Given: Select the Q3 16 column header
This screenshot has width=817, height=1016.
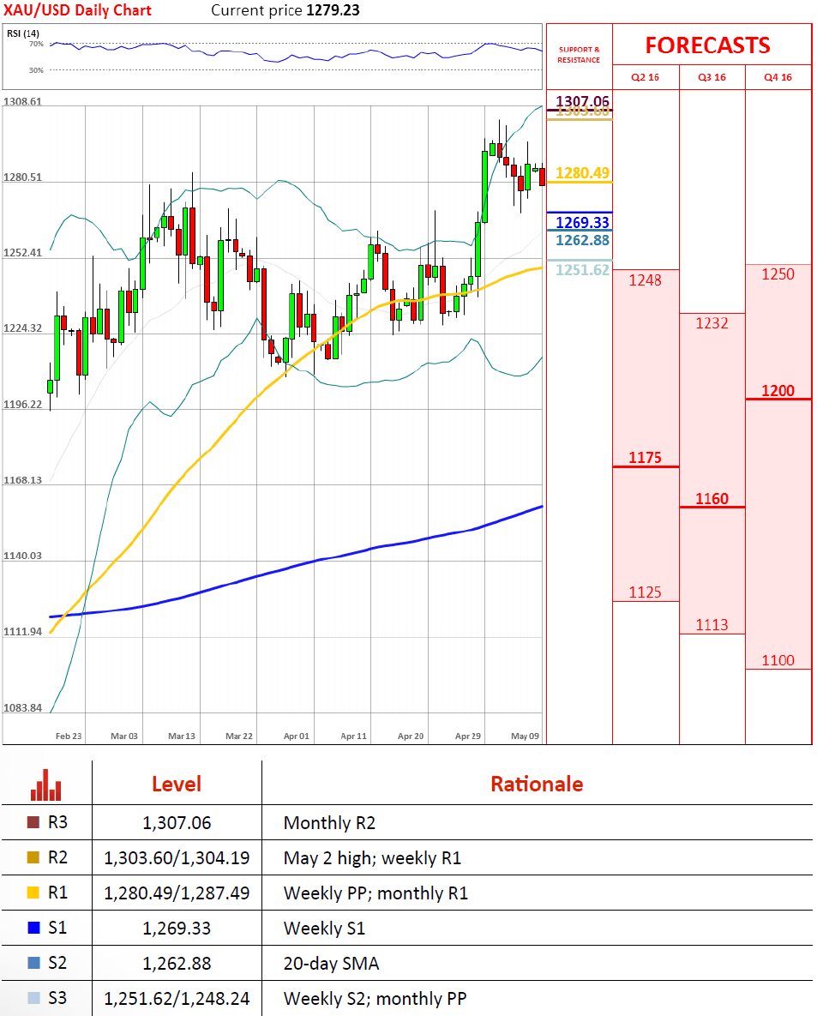Looking at the screenshot, I should tap(712, 77).
